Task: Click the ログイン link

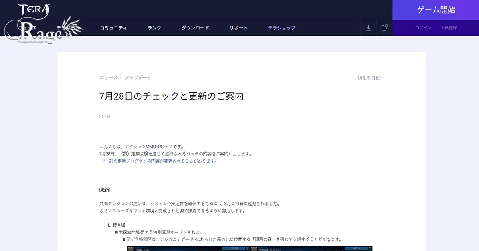Action: 423,28
